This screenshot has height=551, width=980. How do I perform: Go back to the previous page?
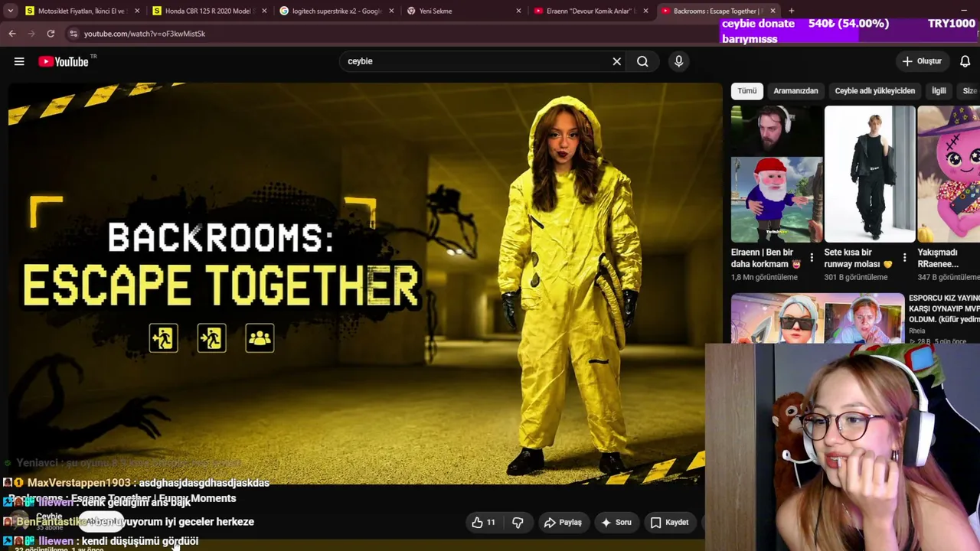coord(12,34)
